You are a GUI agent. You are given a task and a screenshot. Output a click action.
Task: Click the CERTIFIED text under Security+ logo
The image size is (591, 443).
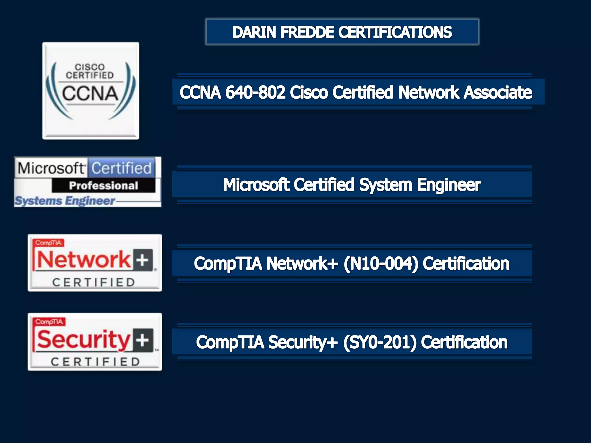(x=95, y=362)
